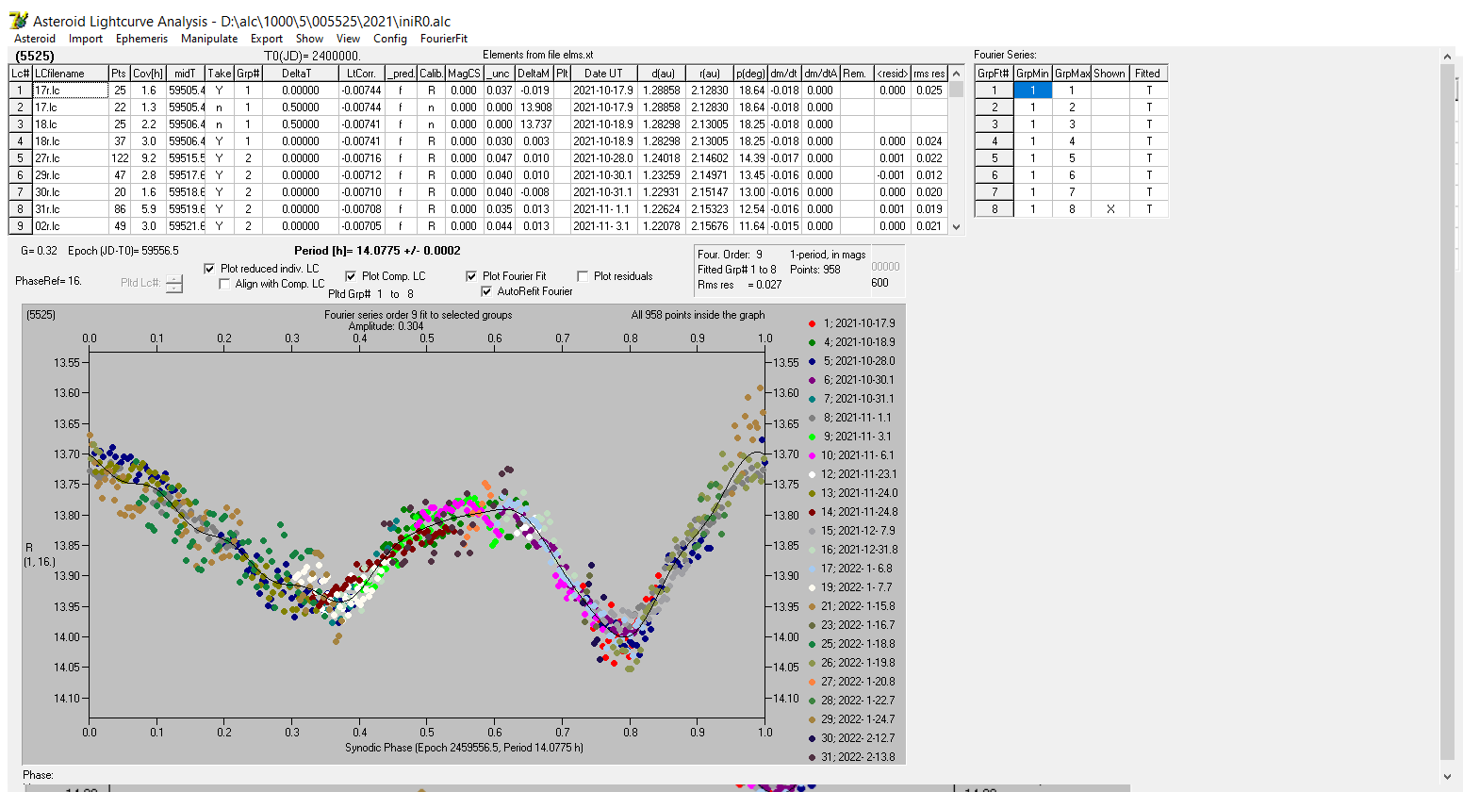Screen dimensions: 1463x792
Task: Click the rms res column header
Action: (x=929, y=74)
